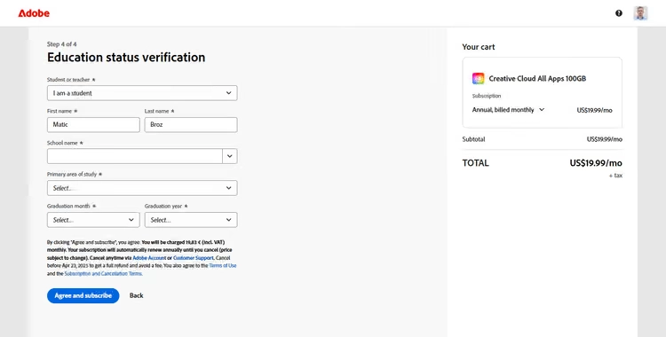Screen dimensions: 666x337
Task: Open the help question mark icon
Action: pos(618,13)
